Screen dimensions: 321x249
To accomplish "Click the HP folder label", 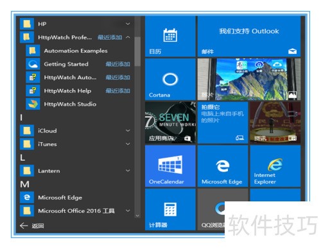I will coord(42,24).
